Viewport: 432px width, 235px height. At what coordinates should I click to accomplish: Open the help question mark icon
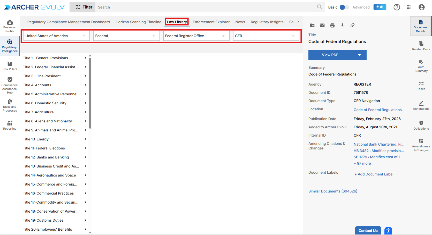[397, 7]
